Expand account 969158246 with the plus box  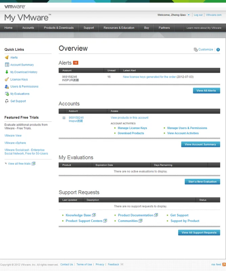[x=64, y=118]
